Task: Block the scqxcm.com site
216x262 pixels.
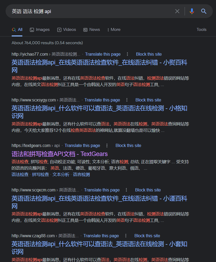Action: click(x=148, y=190)
